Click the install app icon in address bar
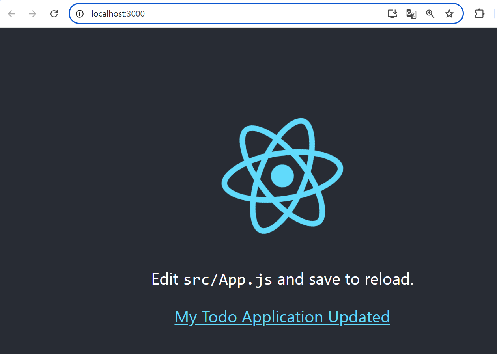This screenshot has width=497, height=354. 392,14
